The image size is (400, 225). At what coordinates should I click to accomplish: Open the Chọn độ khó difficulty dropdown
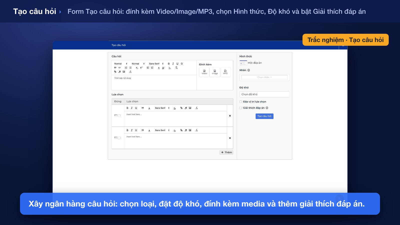[264, 94]
